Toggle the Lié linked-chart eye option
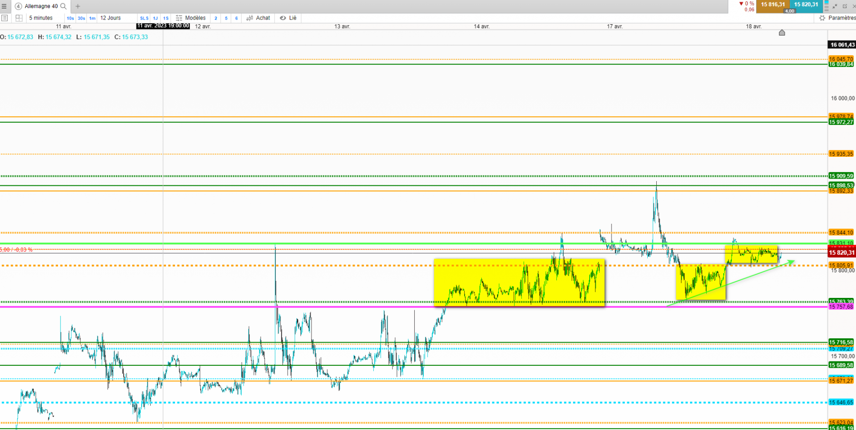The image size is (856, 430). [288, 18]
